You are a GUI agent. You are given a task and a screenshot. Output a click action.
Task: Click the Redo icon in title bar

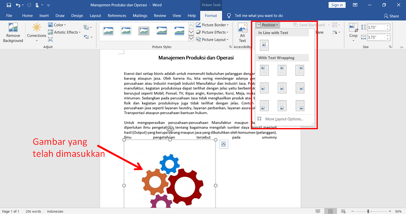point(29,5)
